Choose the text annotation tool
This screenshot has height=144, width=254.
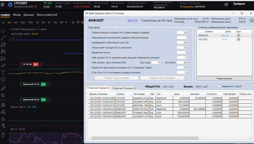point(3,72)
